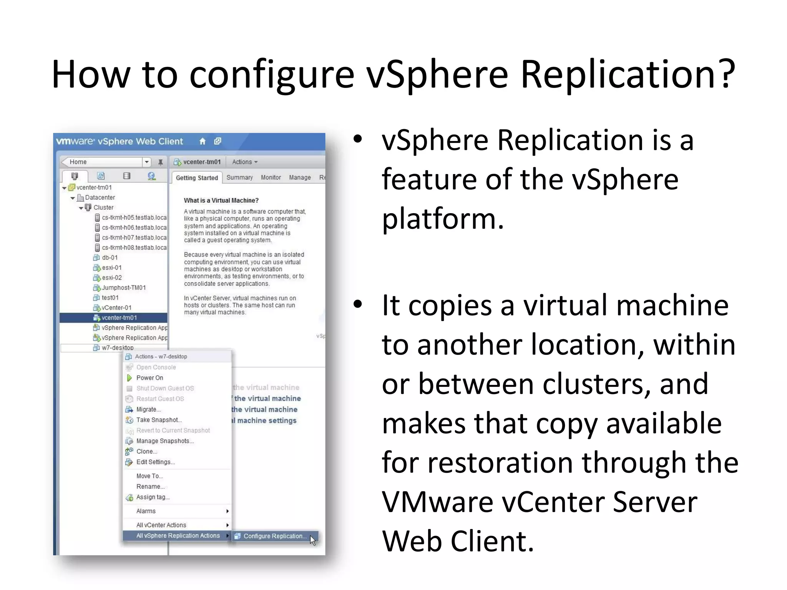Collapse the Datacenter tree node
Screen dimensions: 787x590
[73, 198]
